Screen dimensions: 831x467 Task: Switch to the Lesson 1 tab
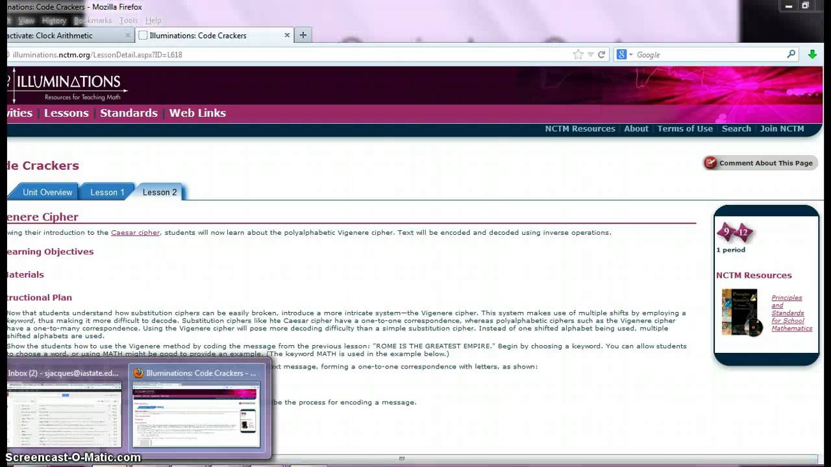tap(107, 192)
